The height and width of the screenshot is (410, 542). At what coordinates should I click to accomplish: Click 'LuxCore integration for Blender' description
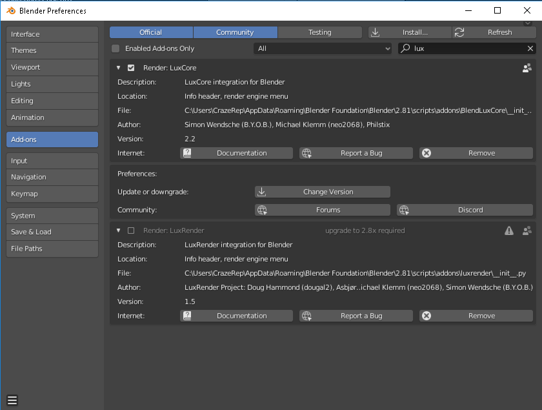click(x=234, y=82)
